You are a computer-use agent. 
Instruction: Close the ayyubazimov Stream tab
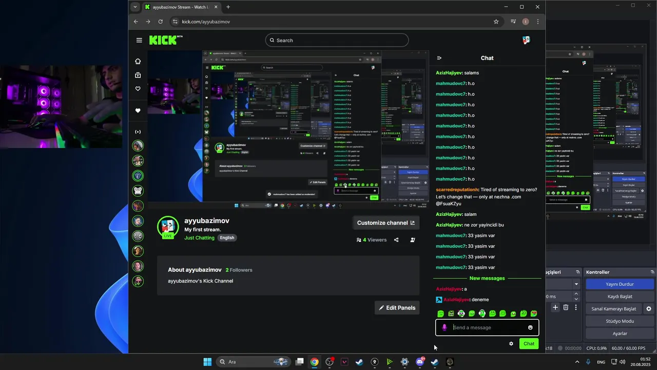point(216,7)
